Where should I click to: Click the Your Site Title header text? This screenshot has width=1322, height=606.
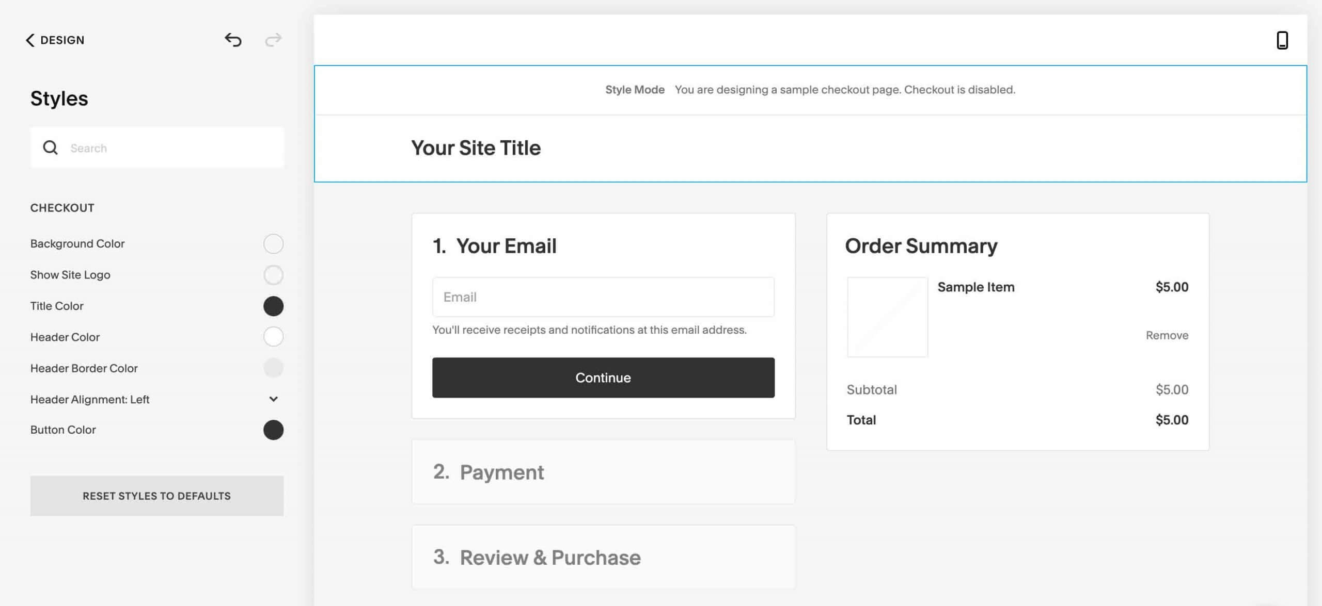[476, 148]
